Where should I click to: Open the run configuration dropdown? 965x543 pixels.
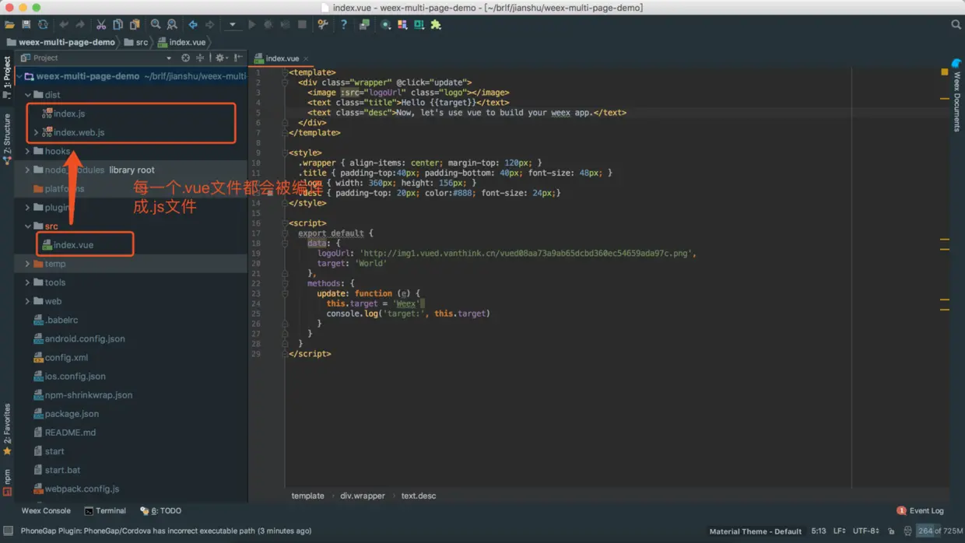(x=232, y=25)
